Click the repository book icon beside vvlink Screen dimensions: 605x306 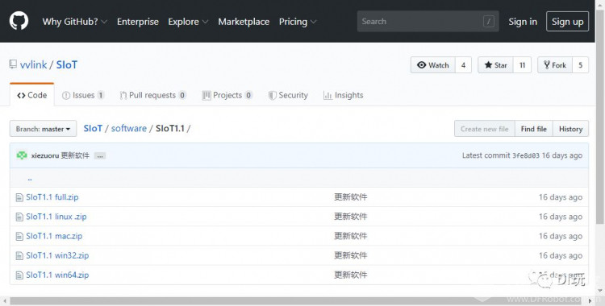[13, 64]
